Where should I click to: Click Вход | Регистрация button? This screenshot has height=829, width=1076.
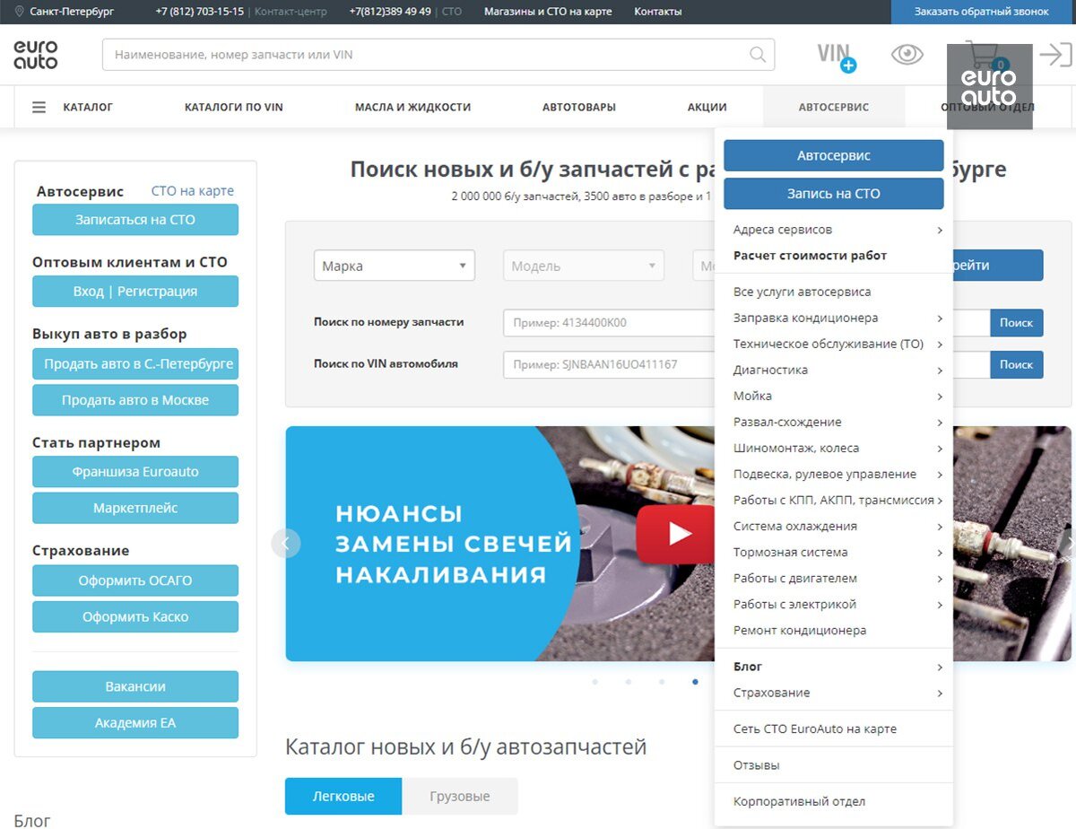point(135,291)
